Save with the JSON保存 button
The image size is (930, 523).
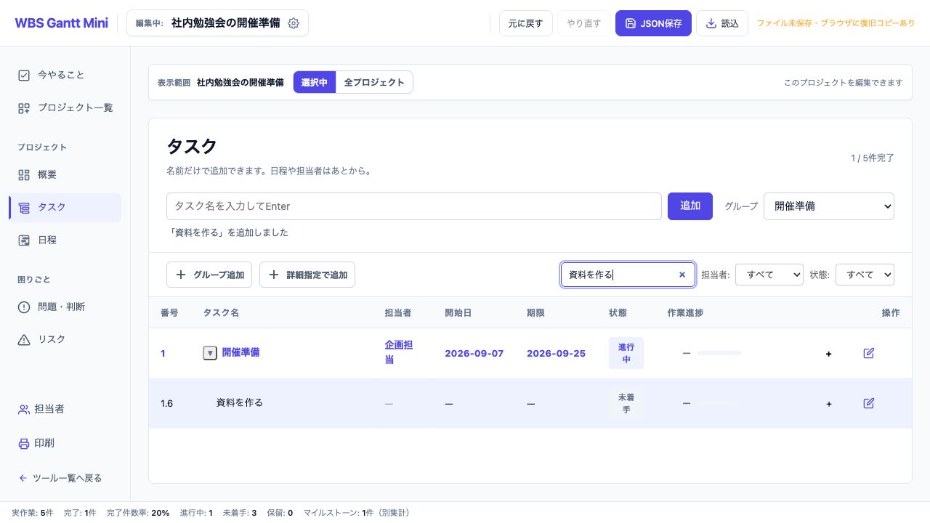tap(653, 23)
